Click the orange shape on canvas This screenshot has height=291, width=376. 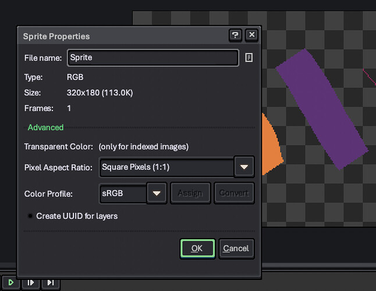tap(271, 146)
